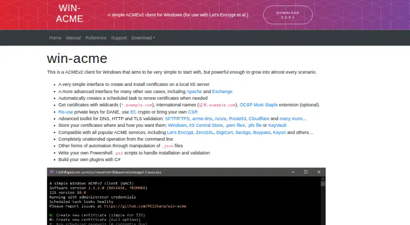
Task: Follow the Exchange link
Action: (x=222, y=92)
